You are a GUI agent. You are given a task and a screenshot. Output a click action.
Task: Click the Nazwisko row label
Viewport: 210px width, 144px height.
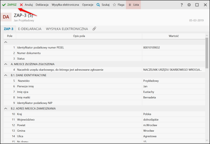[24, 81]
